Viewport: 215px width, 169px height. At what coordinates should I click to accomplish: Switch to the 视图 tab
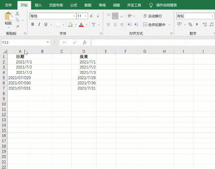point(117,5)
